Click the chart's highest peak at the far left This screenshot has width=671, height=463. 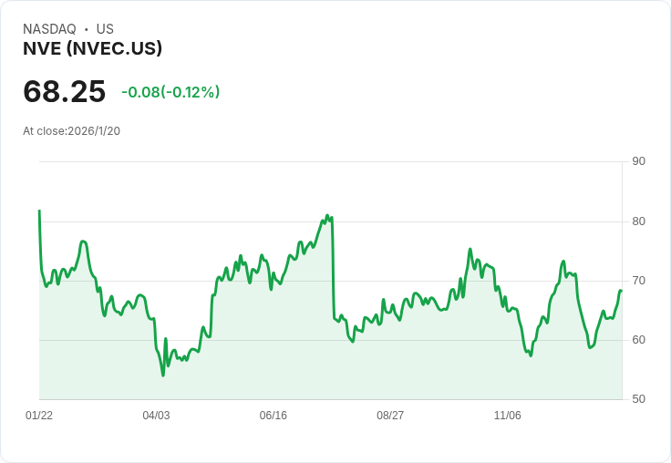[39, 211]
